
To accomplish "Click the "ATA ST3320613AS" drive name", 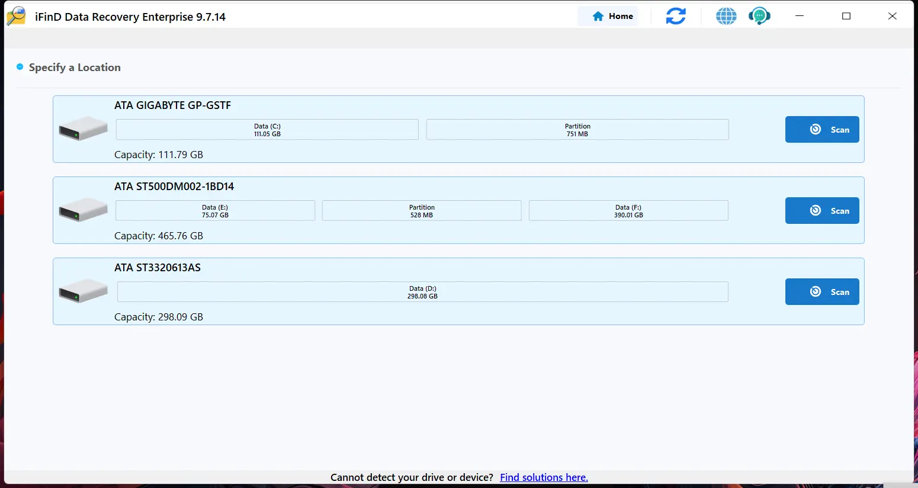I will (158, 268).
